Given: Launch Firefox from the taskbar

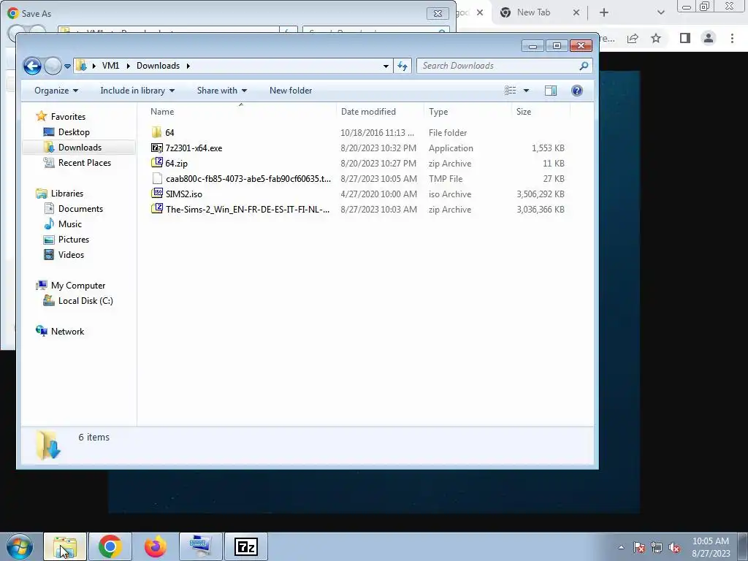Looking at the screenshot, I should point(156,546).
